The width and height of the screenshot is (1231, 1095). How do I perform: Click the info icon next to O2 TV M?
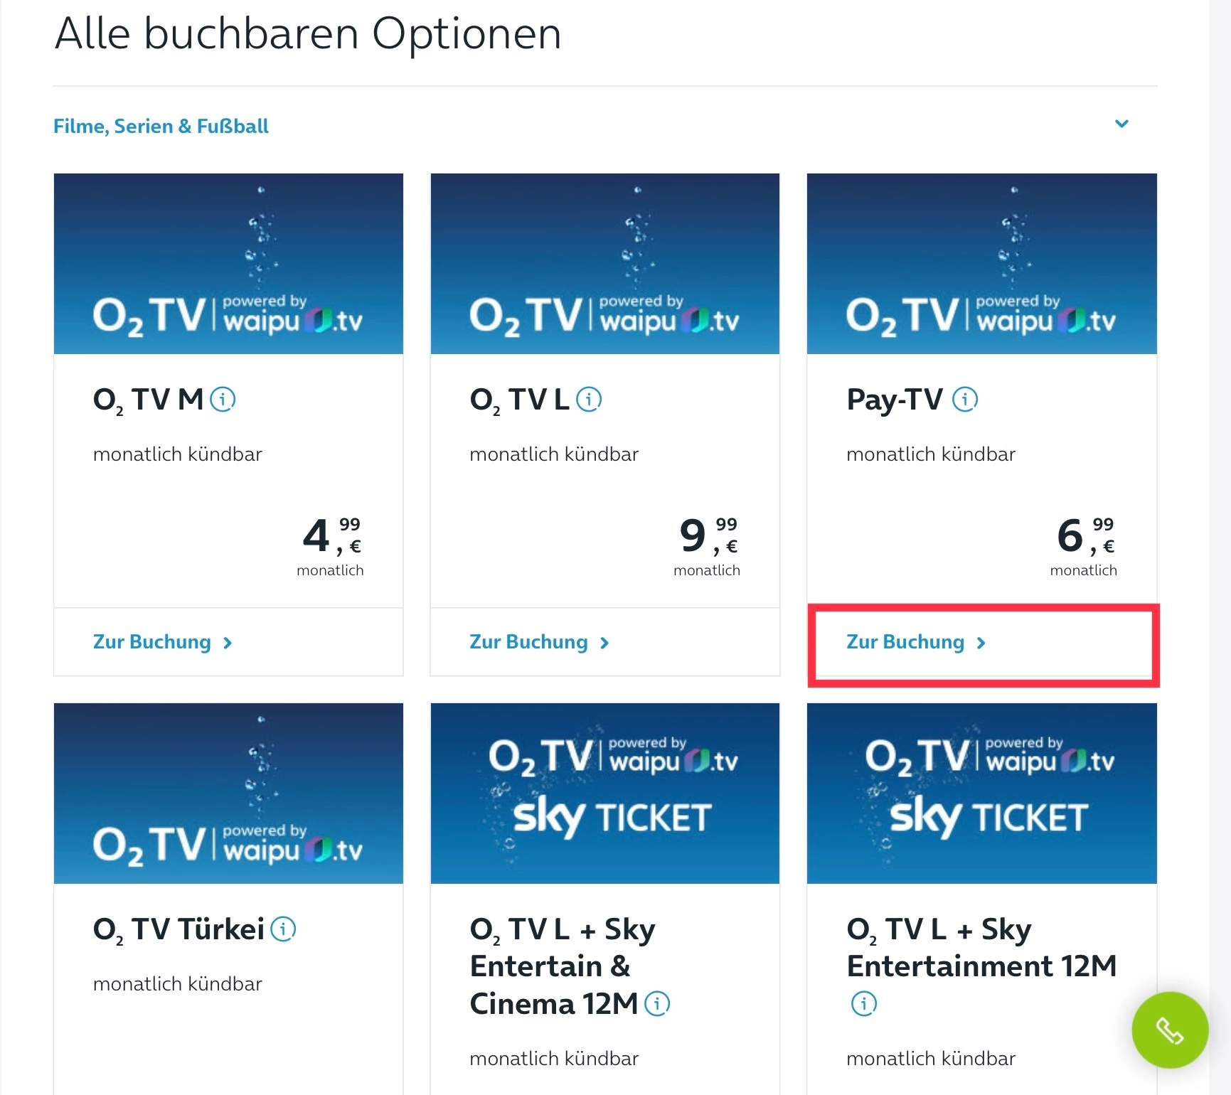(x=223, y=400)
